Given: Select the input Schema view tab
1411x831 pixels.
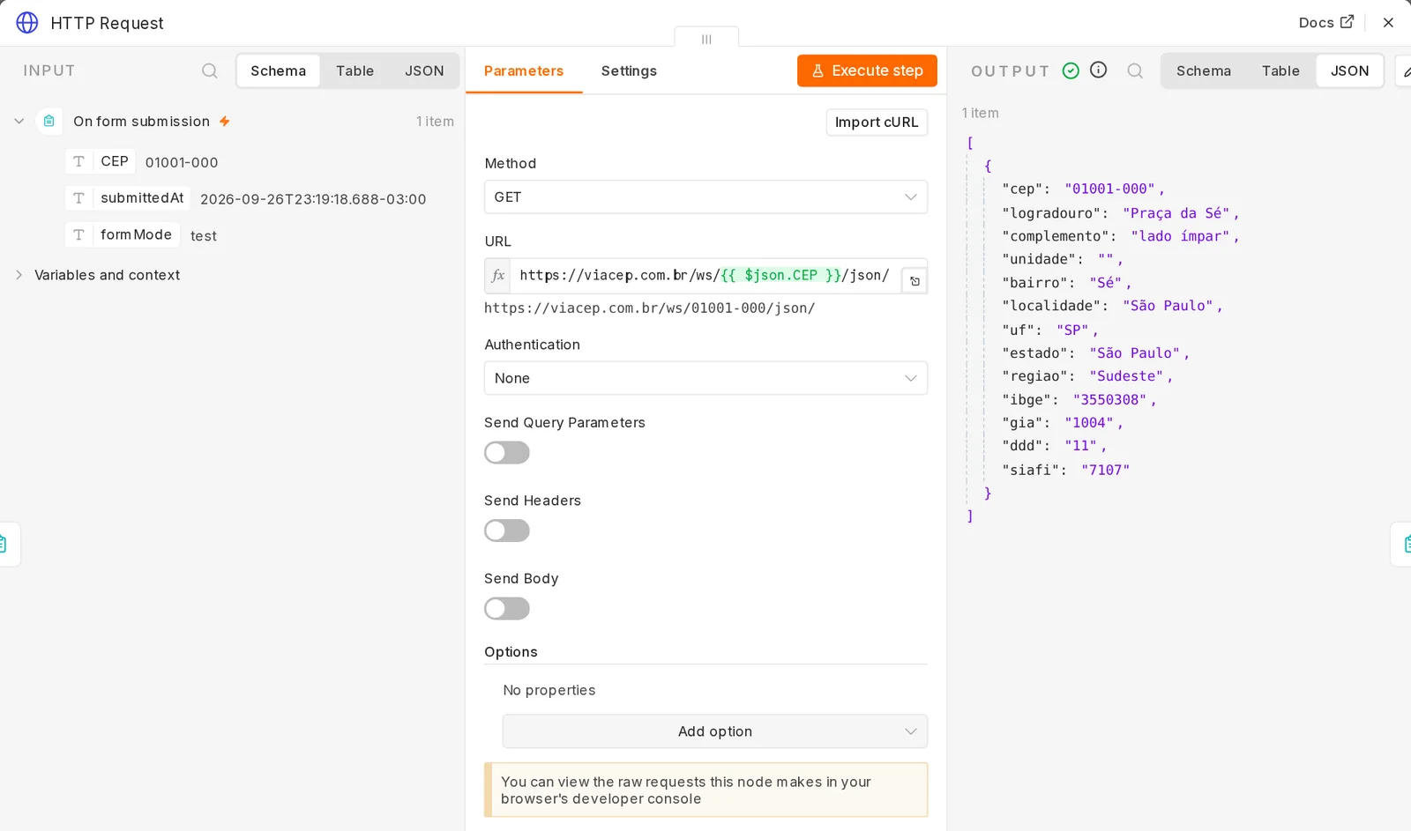Looking at the screenshot, I should tap(278, 70).
